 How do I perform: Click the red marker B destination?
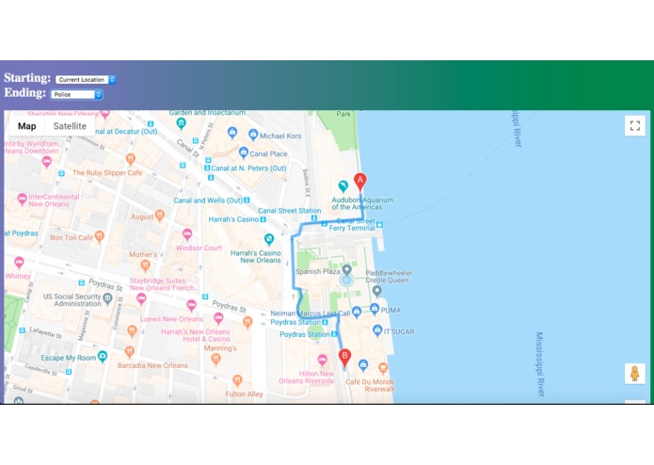(344, 359)
